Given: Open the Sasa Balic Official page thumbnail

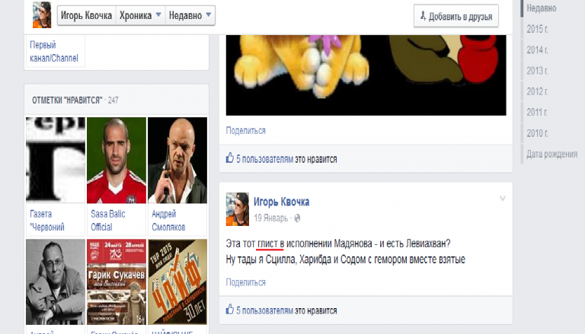Looking at the screenshot, I should coord(117,161).
